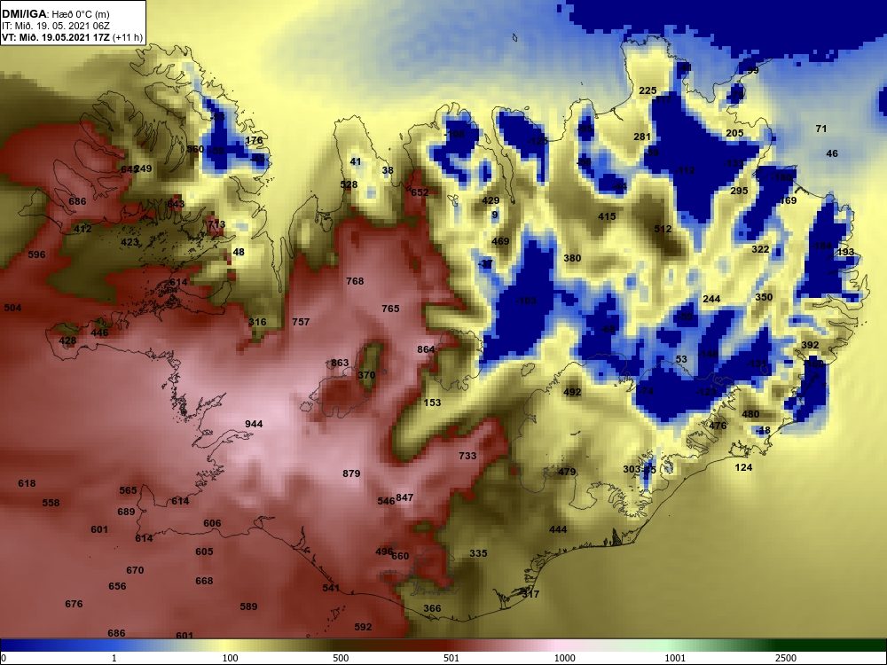
Task: Click the 316 value label
Action: click(257, 322)
